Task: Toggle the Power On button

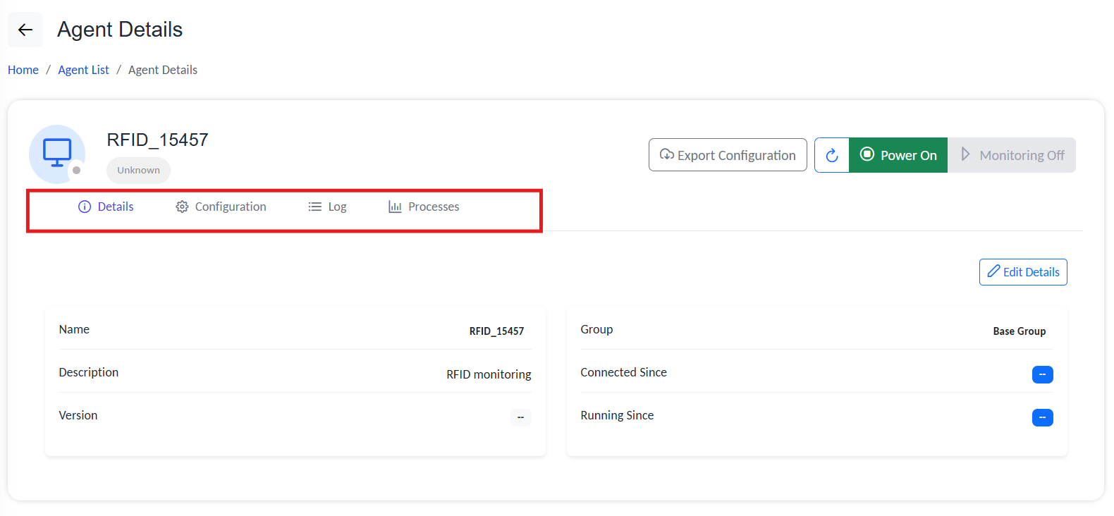Action: pos(898,155)
